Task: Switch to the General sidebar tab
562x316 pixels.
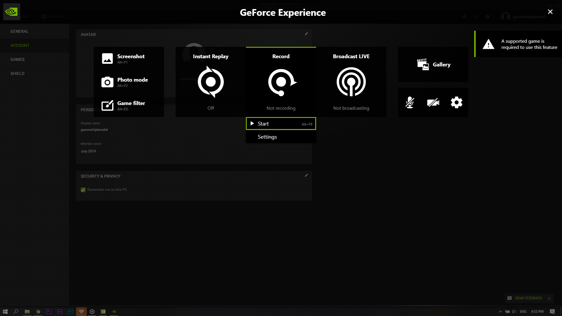Action: tap(19, 31)
